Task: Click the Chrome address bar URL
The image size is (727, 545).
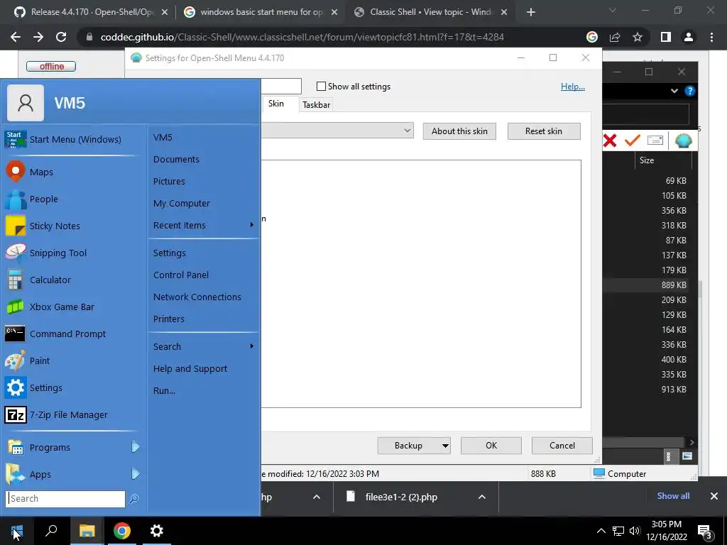Action: click(302, 37)
